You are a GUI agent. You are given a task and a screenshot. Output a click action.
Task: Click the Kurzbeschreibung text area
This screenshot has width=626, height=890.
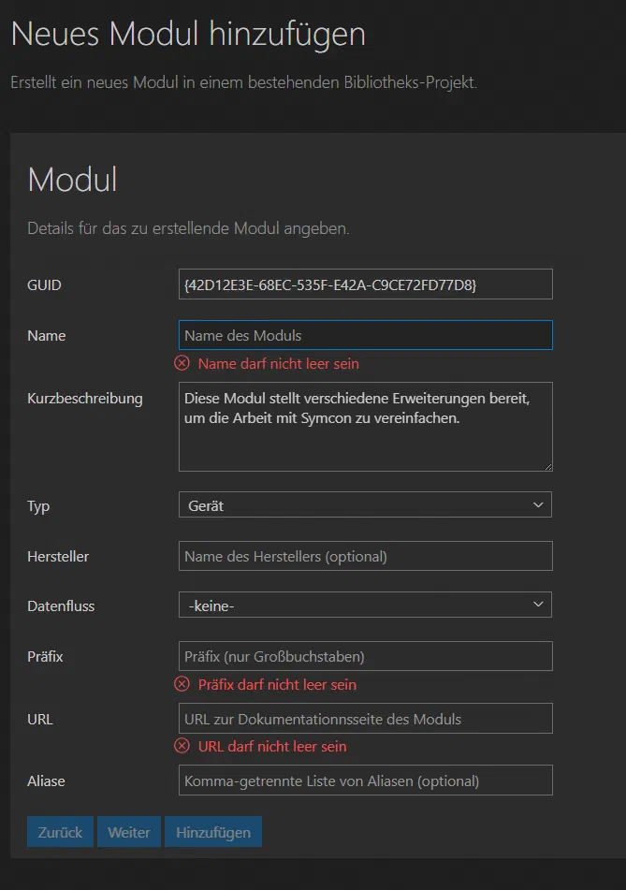coord(366,426)
